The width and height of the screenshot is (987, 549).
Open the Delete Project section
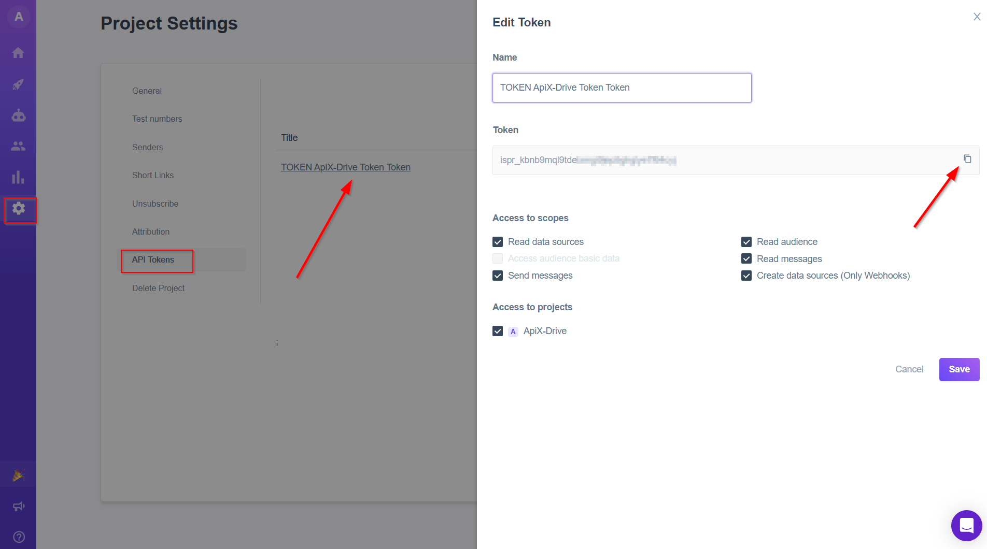point(158,288)
